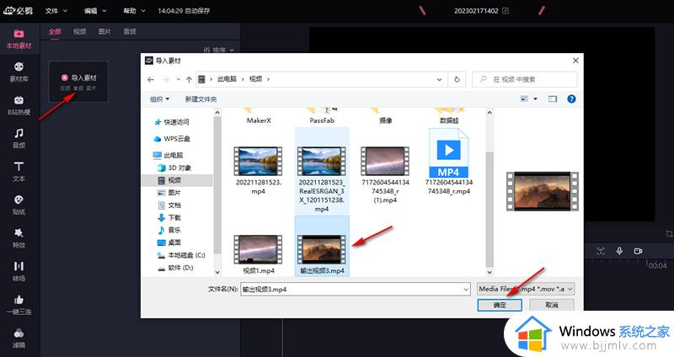Open the 组织 dropdown menu
Viewport: 674px width, 357px height.
[x=159, y=99]
